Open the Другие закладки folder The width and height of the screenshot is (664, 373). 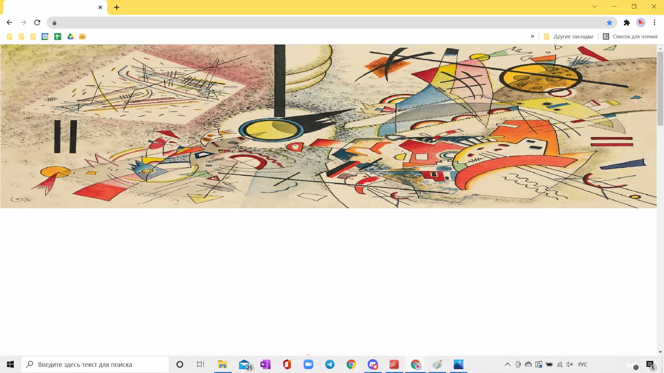pos(569,36)
